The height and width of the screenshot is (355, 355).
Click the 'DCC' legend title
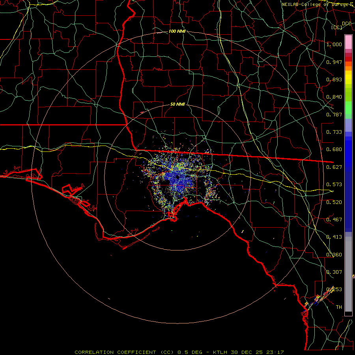point(347,24)
